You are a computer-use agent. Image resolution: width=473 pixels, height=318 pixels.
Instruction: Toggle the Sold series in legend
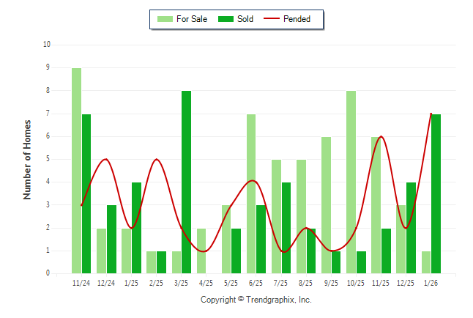coord(237,19)
